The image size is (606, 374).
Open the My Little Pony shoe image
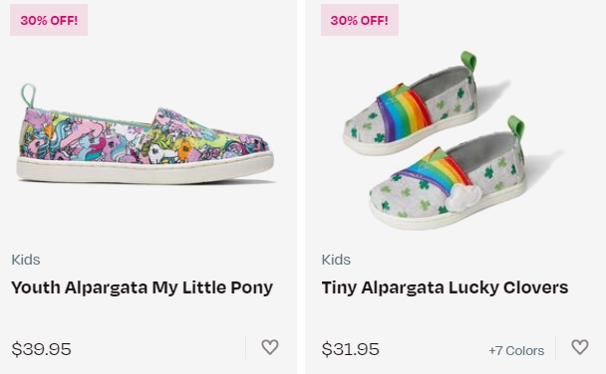click(x=146, y=133)
